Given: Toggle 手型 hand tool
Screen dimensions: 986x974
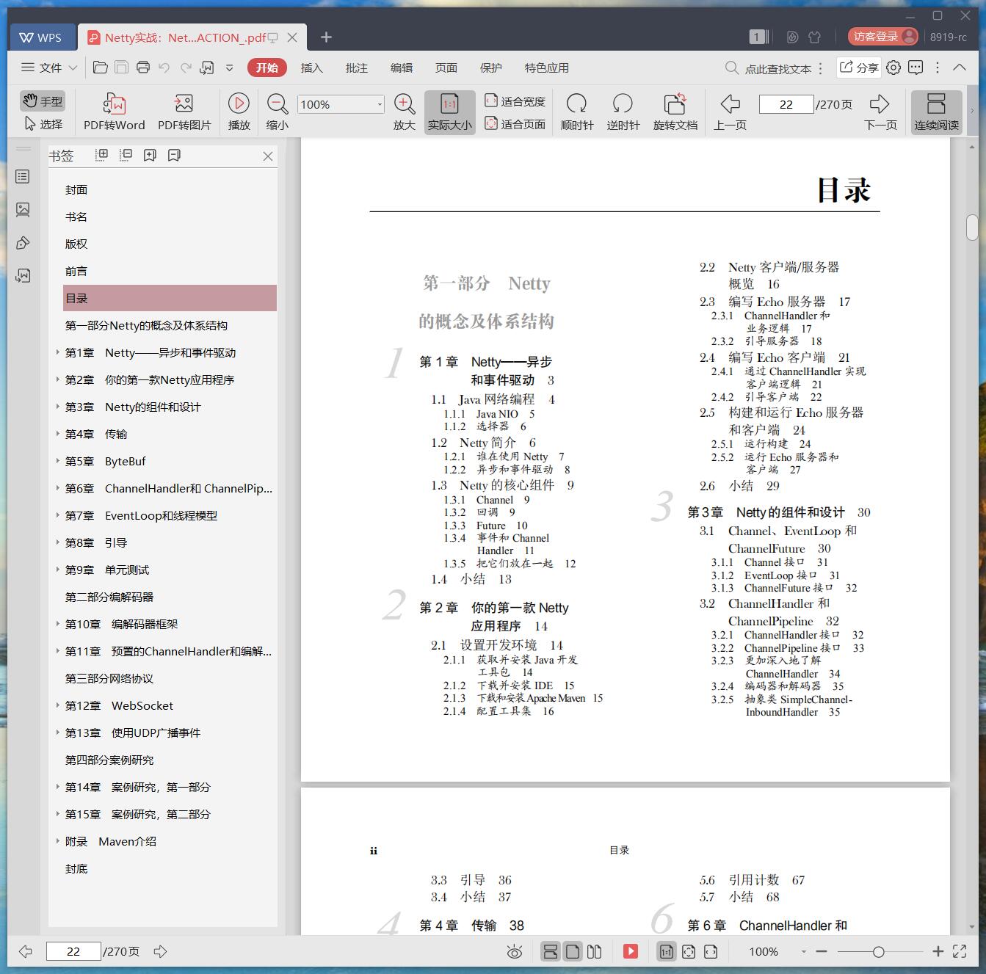Looking at the screenshot, I should 43,101.
